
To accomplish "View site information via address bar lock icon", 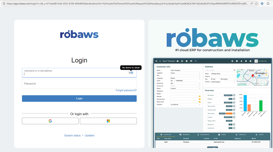I will (x=4, y=3).
